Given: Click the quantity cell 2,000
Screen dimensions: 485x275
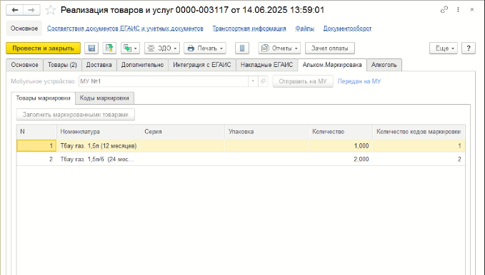Looking at the screenshot, I should (340, 160).
